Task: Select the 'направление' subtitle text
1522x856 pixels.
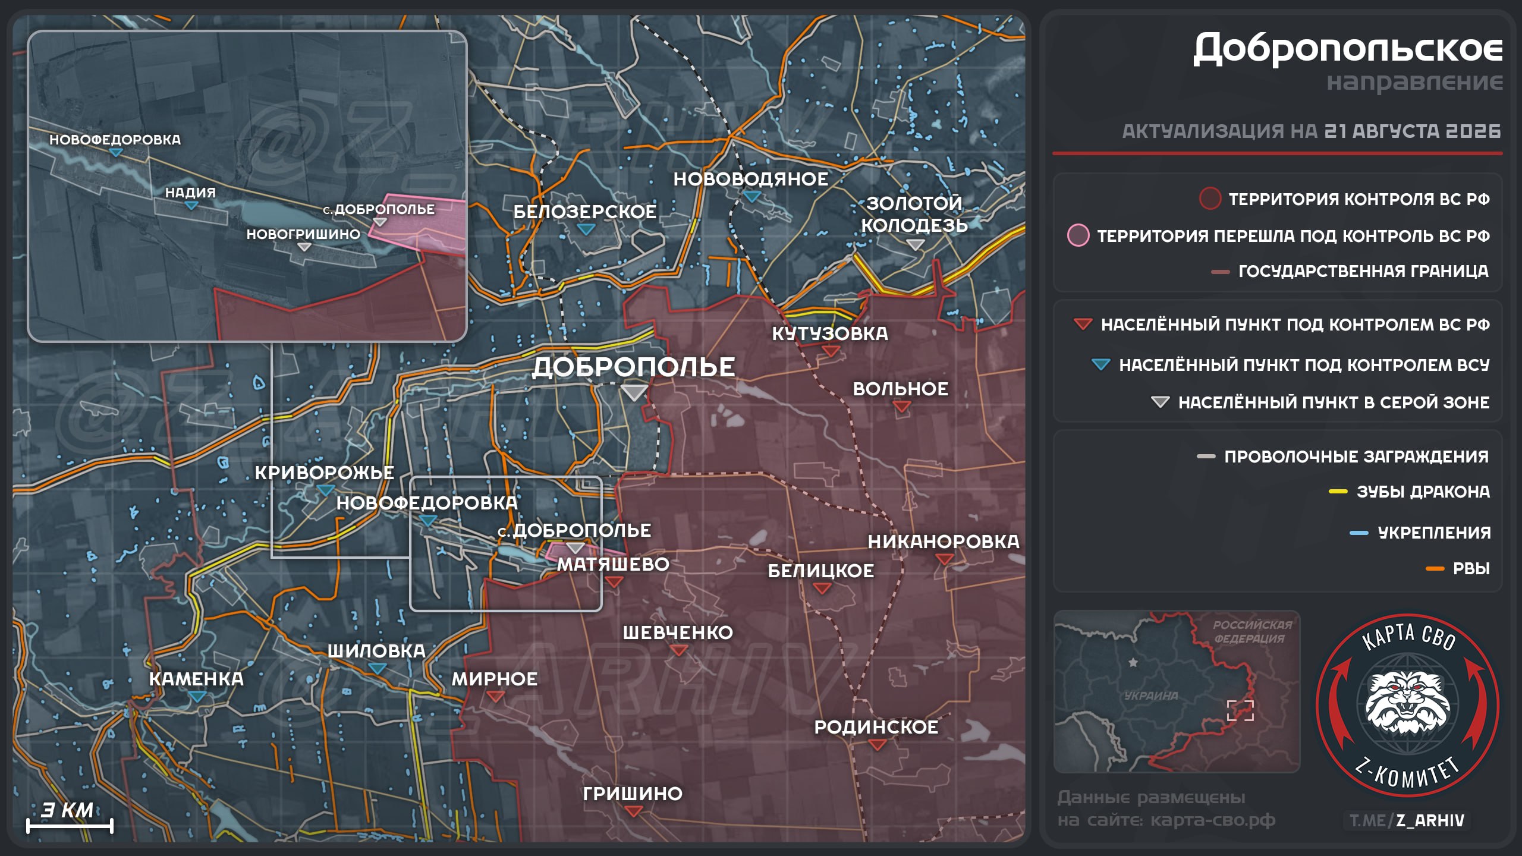Action: pos(1415,82)
